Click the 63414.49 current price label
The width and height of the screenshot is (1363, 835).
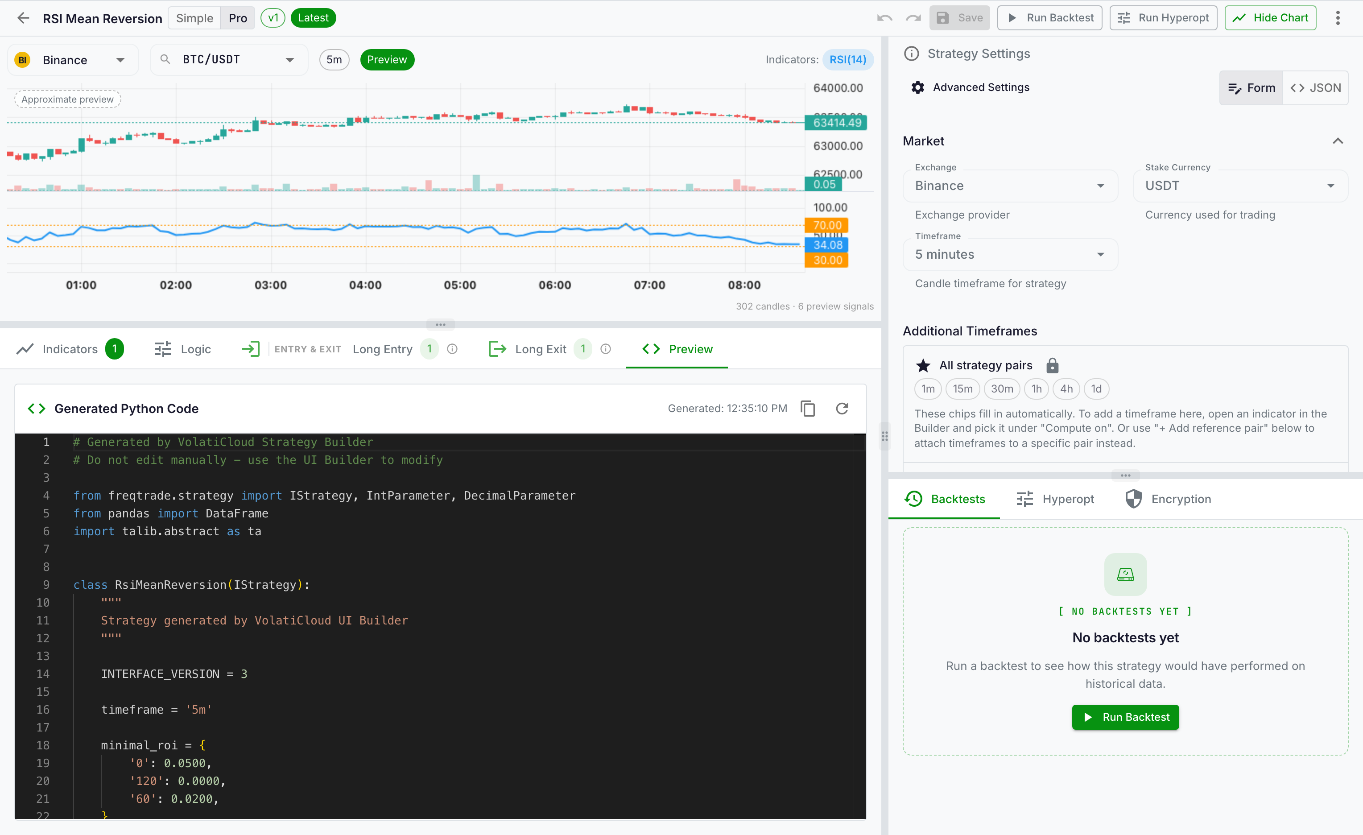pos(836,122)
